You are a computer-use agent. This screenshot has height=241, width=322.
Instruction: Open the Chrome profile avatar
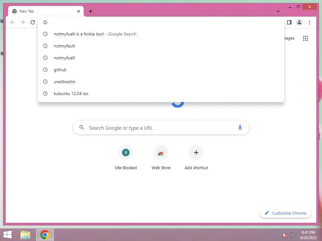pyautogui.click(x=299, y=22)
